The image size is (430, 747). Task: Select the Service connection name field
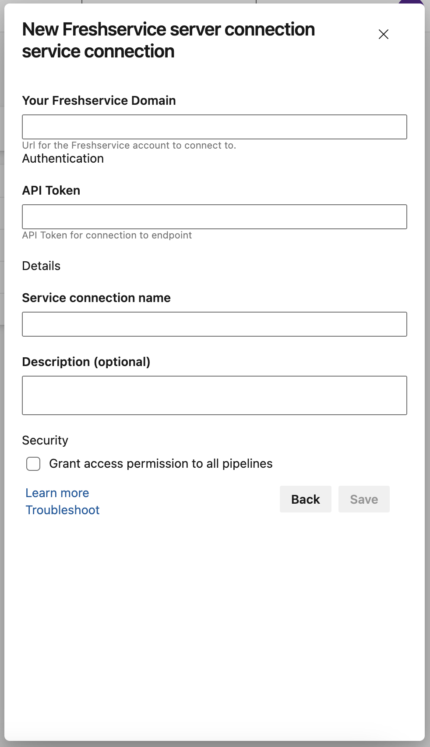point(215,324)
